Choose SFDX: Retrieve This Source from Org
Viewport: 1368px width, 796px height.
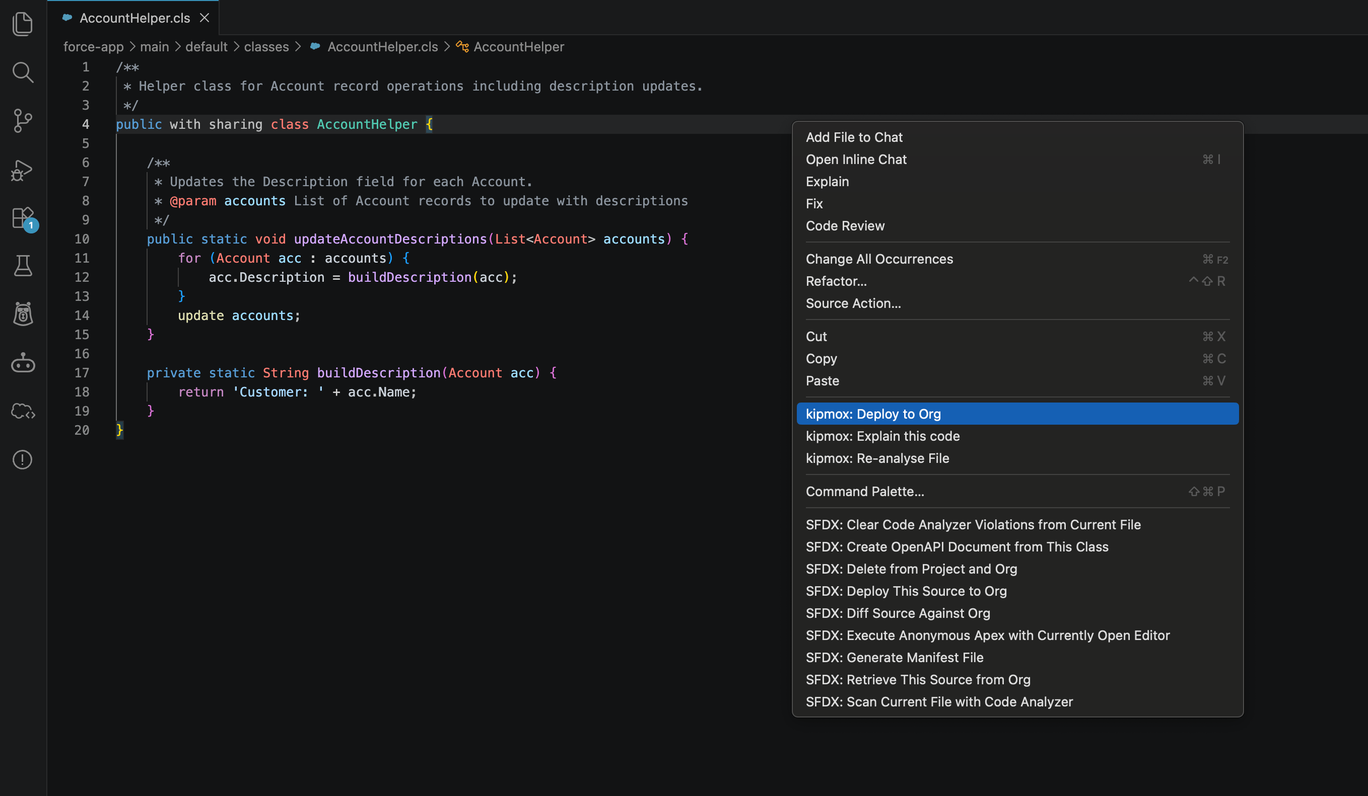point(1017,680)
